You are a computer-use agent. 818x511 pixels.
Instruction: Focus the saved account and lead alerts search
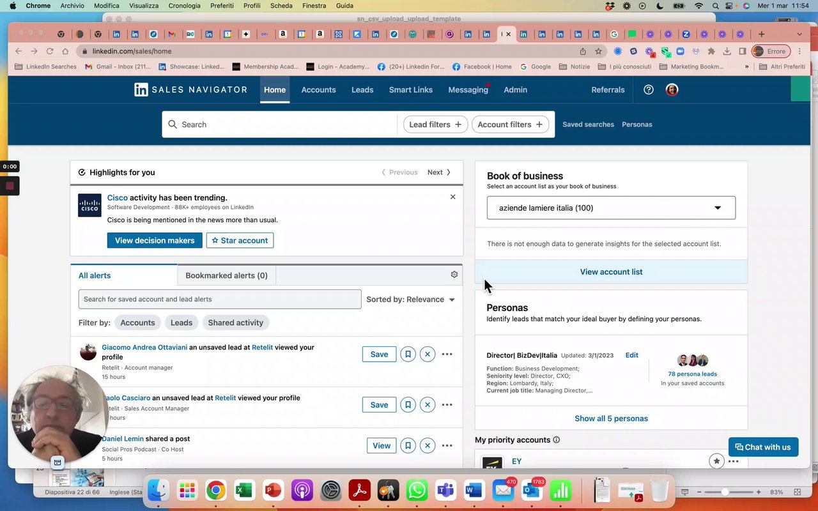[220, 299]
